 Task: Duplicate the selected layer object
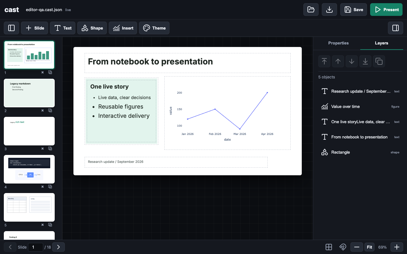click(x=379, y=61)
